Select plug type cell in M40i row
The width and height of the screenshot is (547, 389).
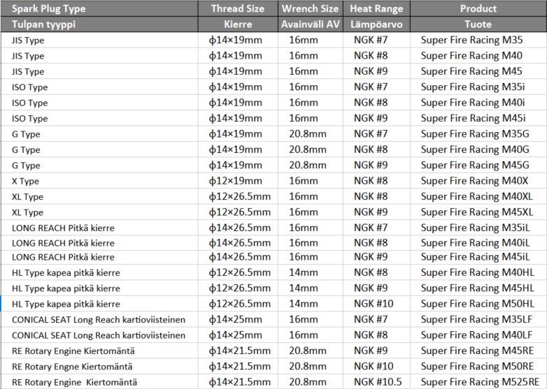99,103
